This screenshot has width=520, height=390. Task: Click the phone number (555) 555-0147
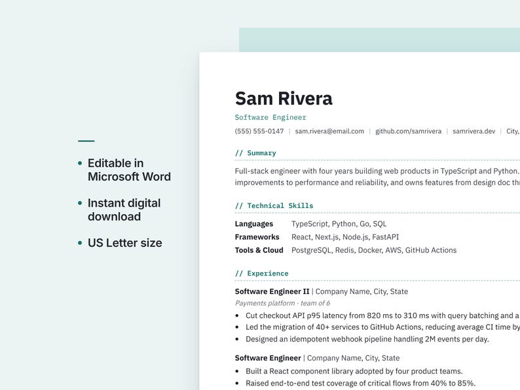pyautogui.click(x=259, y=132)
